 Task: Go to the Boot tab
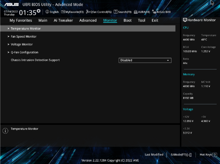128,20
